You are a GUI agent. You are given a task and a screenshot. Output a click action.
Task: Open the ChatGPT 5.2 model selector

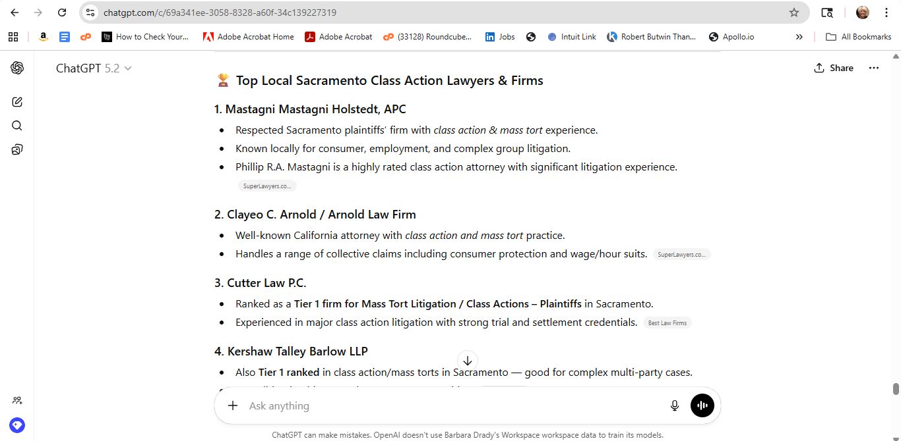coord(94,68)
